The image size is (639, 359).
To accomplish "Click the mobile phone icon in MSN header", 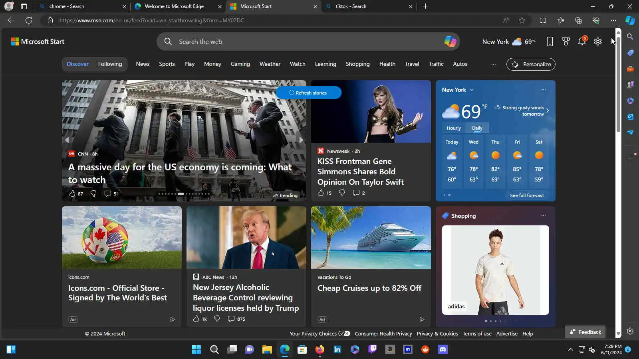I will point(550,41).
